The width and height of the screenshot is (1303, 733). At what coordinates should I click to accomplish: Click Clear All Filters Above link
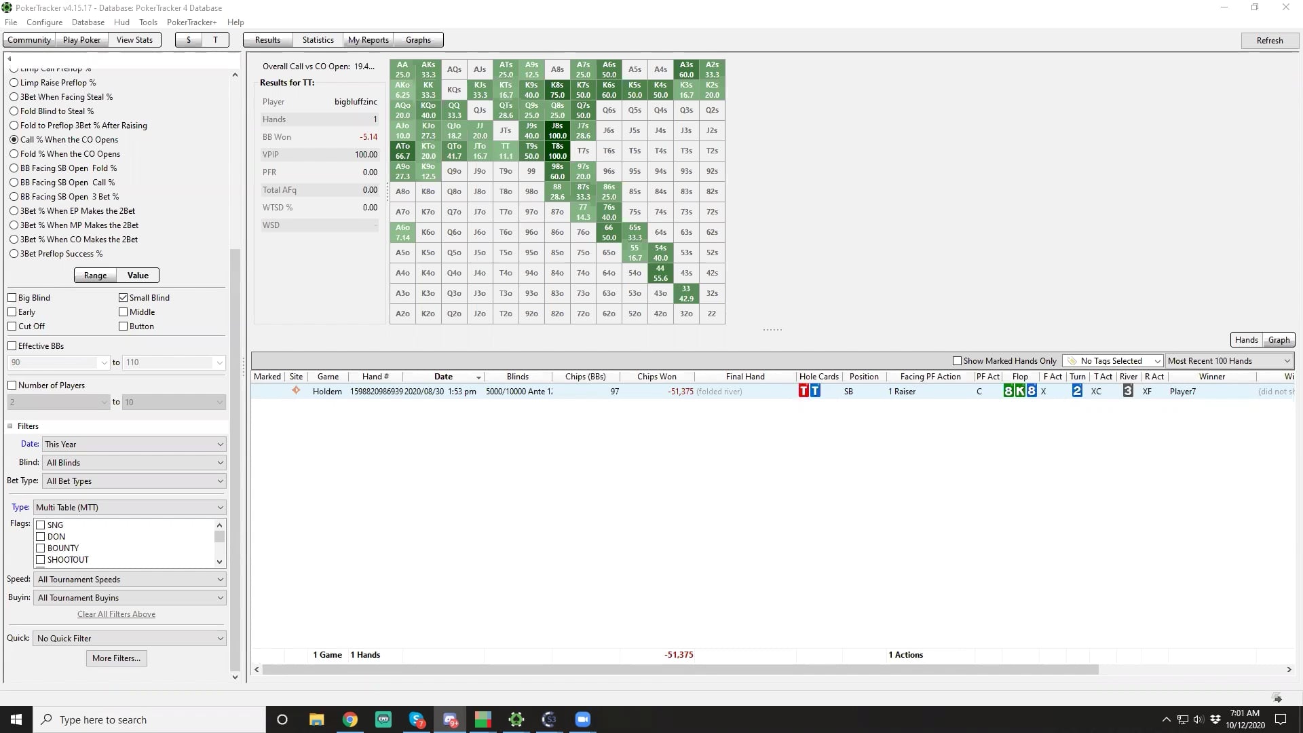116,614
